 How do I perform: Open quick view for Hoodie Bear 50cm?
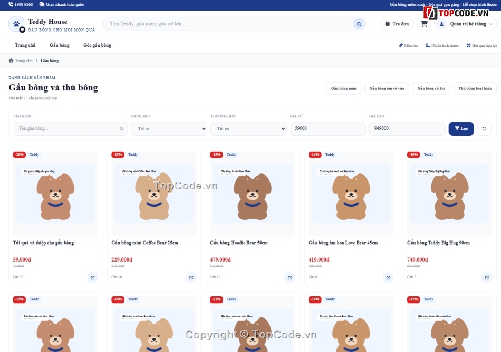290,277
